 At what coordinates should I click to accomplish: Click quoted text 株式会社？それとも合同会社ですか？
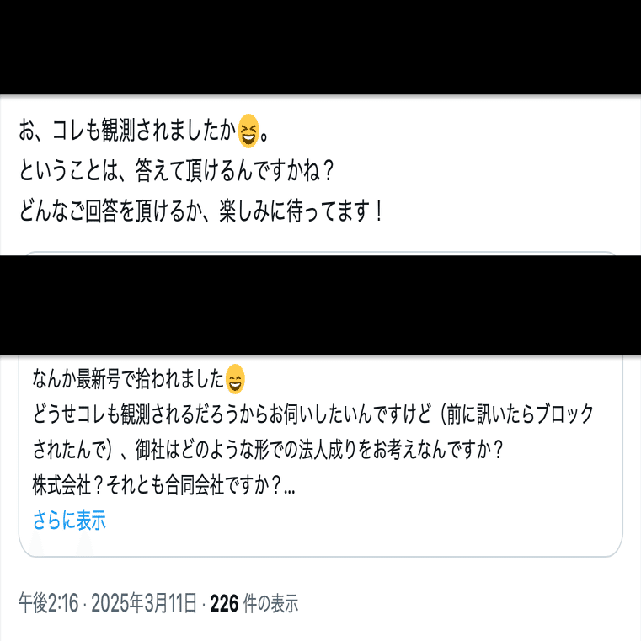pos(158,485)
